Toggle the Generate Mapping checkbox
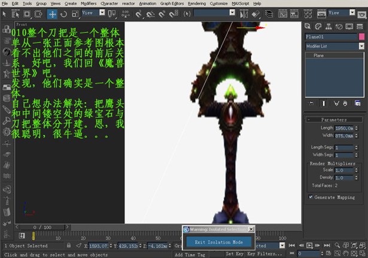Viewport: 368px width, 258px height. coord(311,197)
